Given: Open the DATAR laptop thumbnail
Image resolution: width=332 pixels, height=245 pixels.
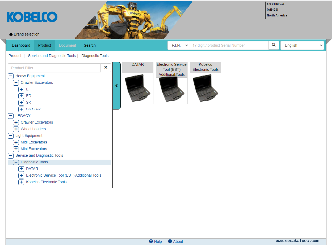Looking at the screenshot, I should 137,88.
